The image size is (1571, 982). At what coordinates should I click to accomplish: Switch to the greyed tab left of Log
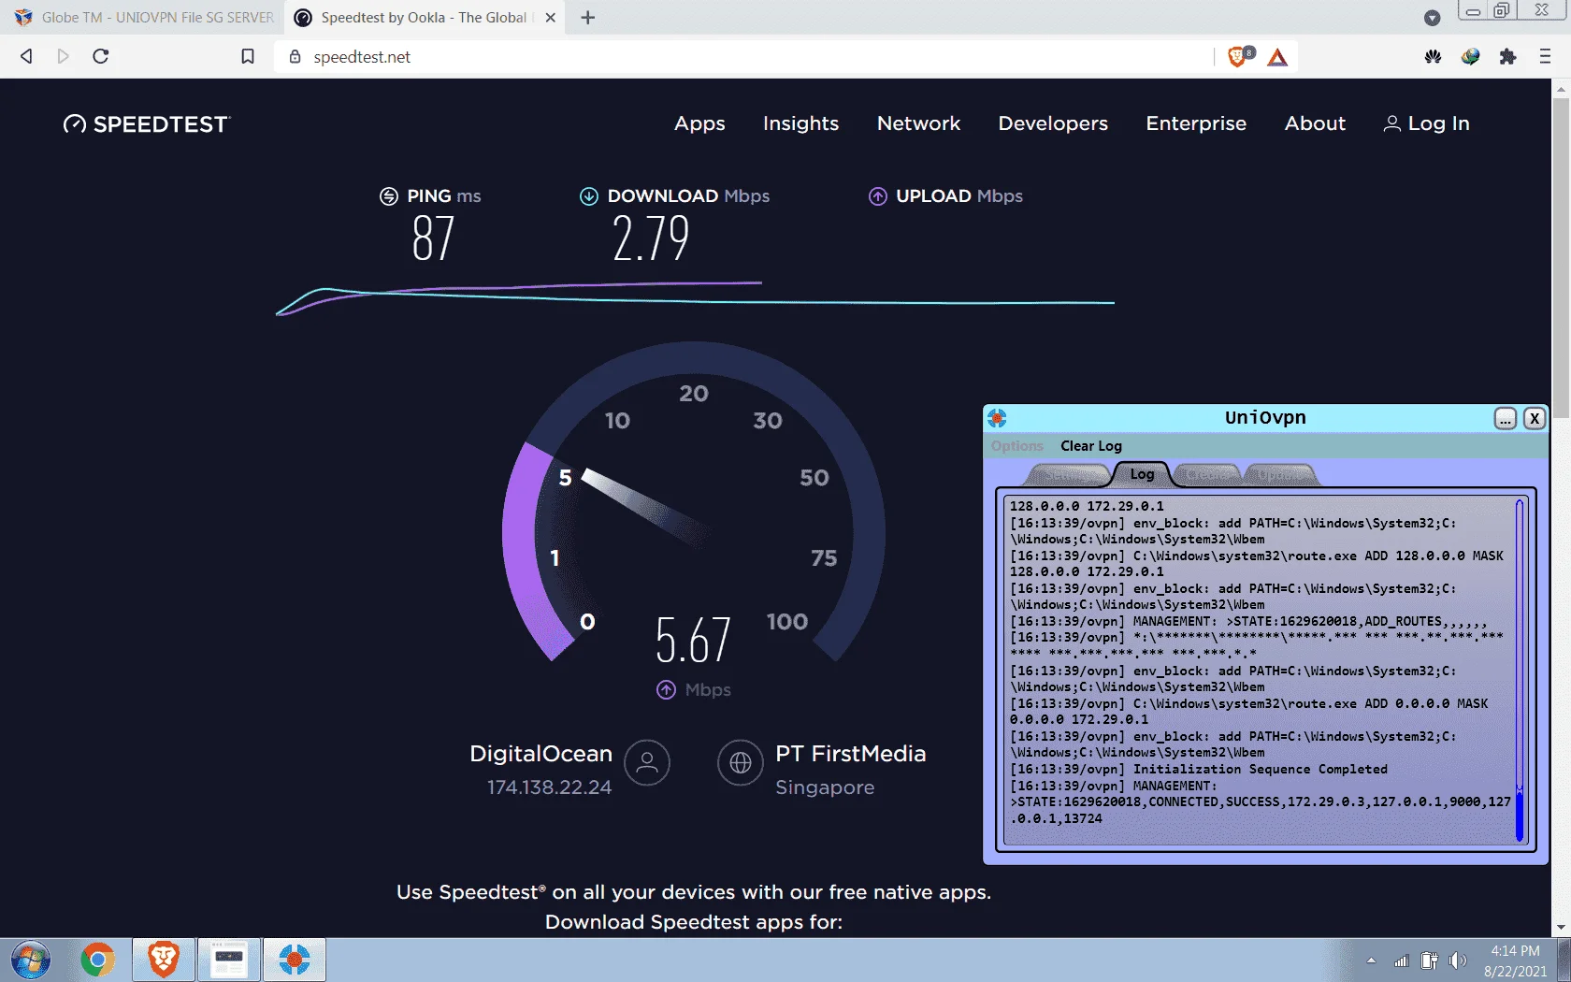1066,475
